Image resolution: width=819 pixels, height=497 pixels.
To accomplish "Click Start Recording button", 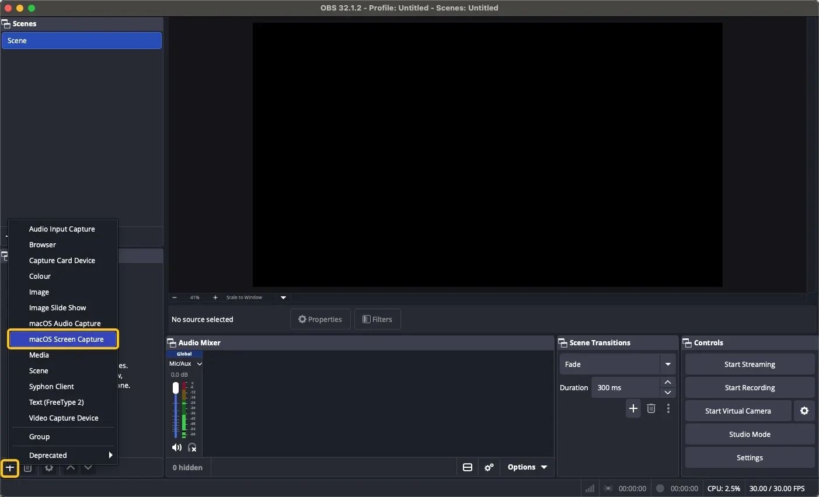I will coord(750,387).
